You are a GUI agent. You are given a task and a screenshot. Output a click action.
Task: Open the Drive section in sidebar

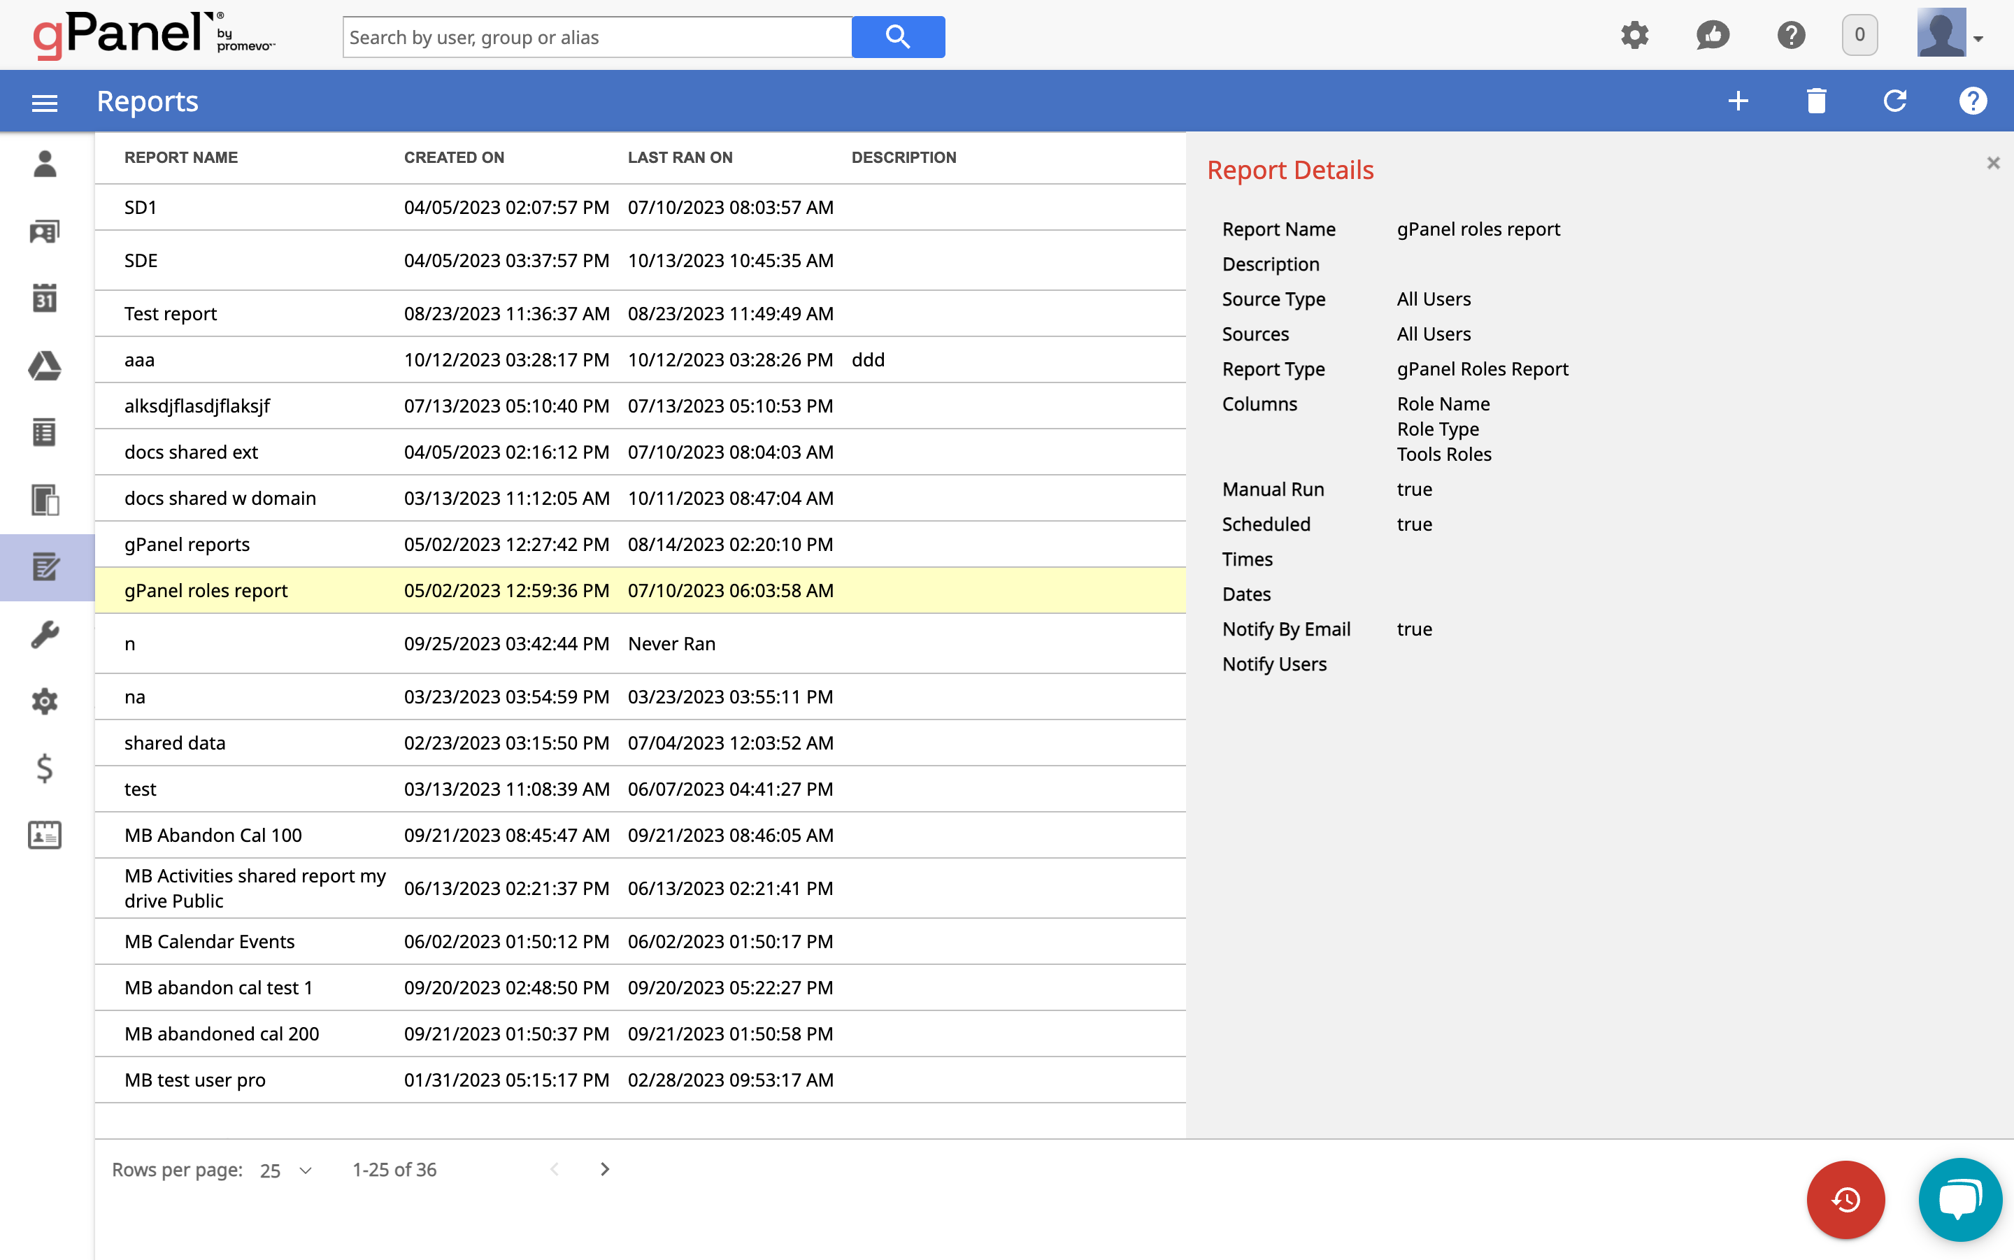tap(45, 365)
